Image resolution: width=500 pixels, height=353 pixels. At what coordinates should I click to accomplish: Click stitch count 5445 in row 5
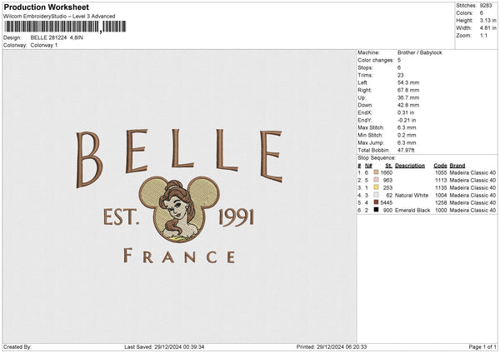(x=386, y=202)
